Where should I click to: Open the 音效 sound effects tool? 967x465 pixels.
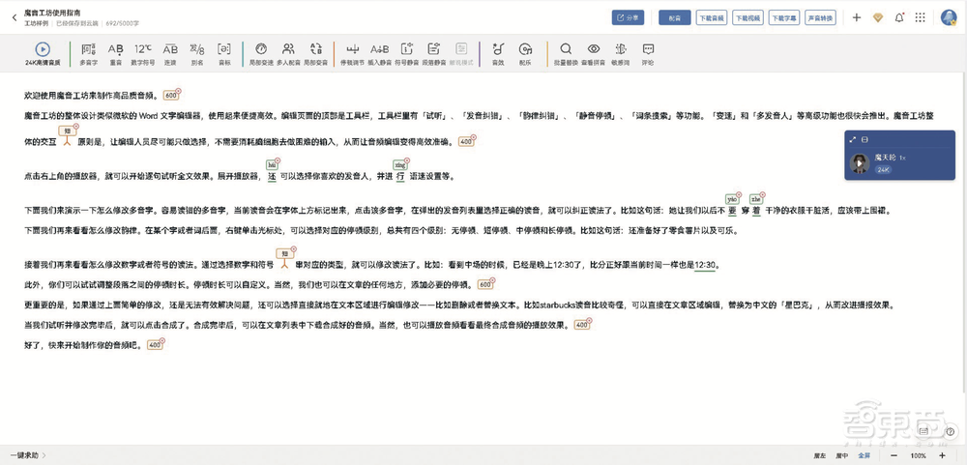pyautogui.click(x=498, y=50)
